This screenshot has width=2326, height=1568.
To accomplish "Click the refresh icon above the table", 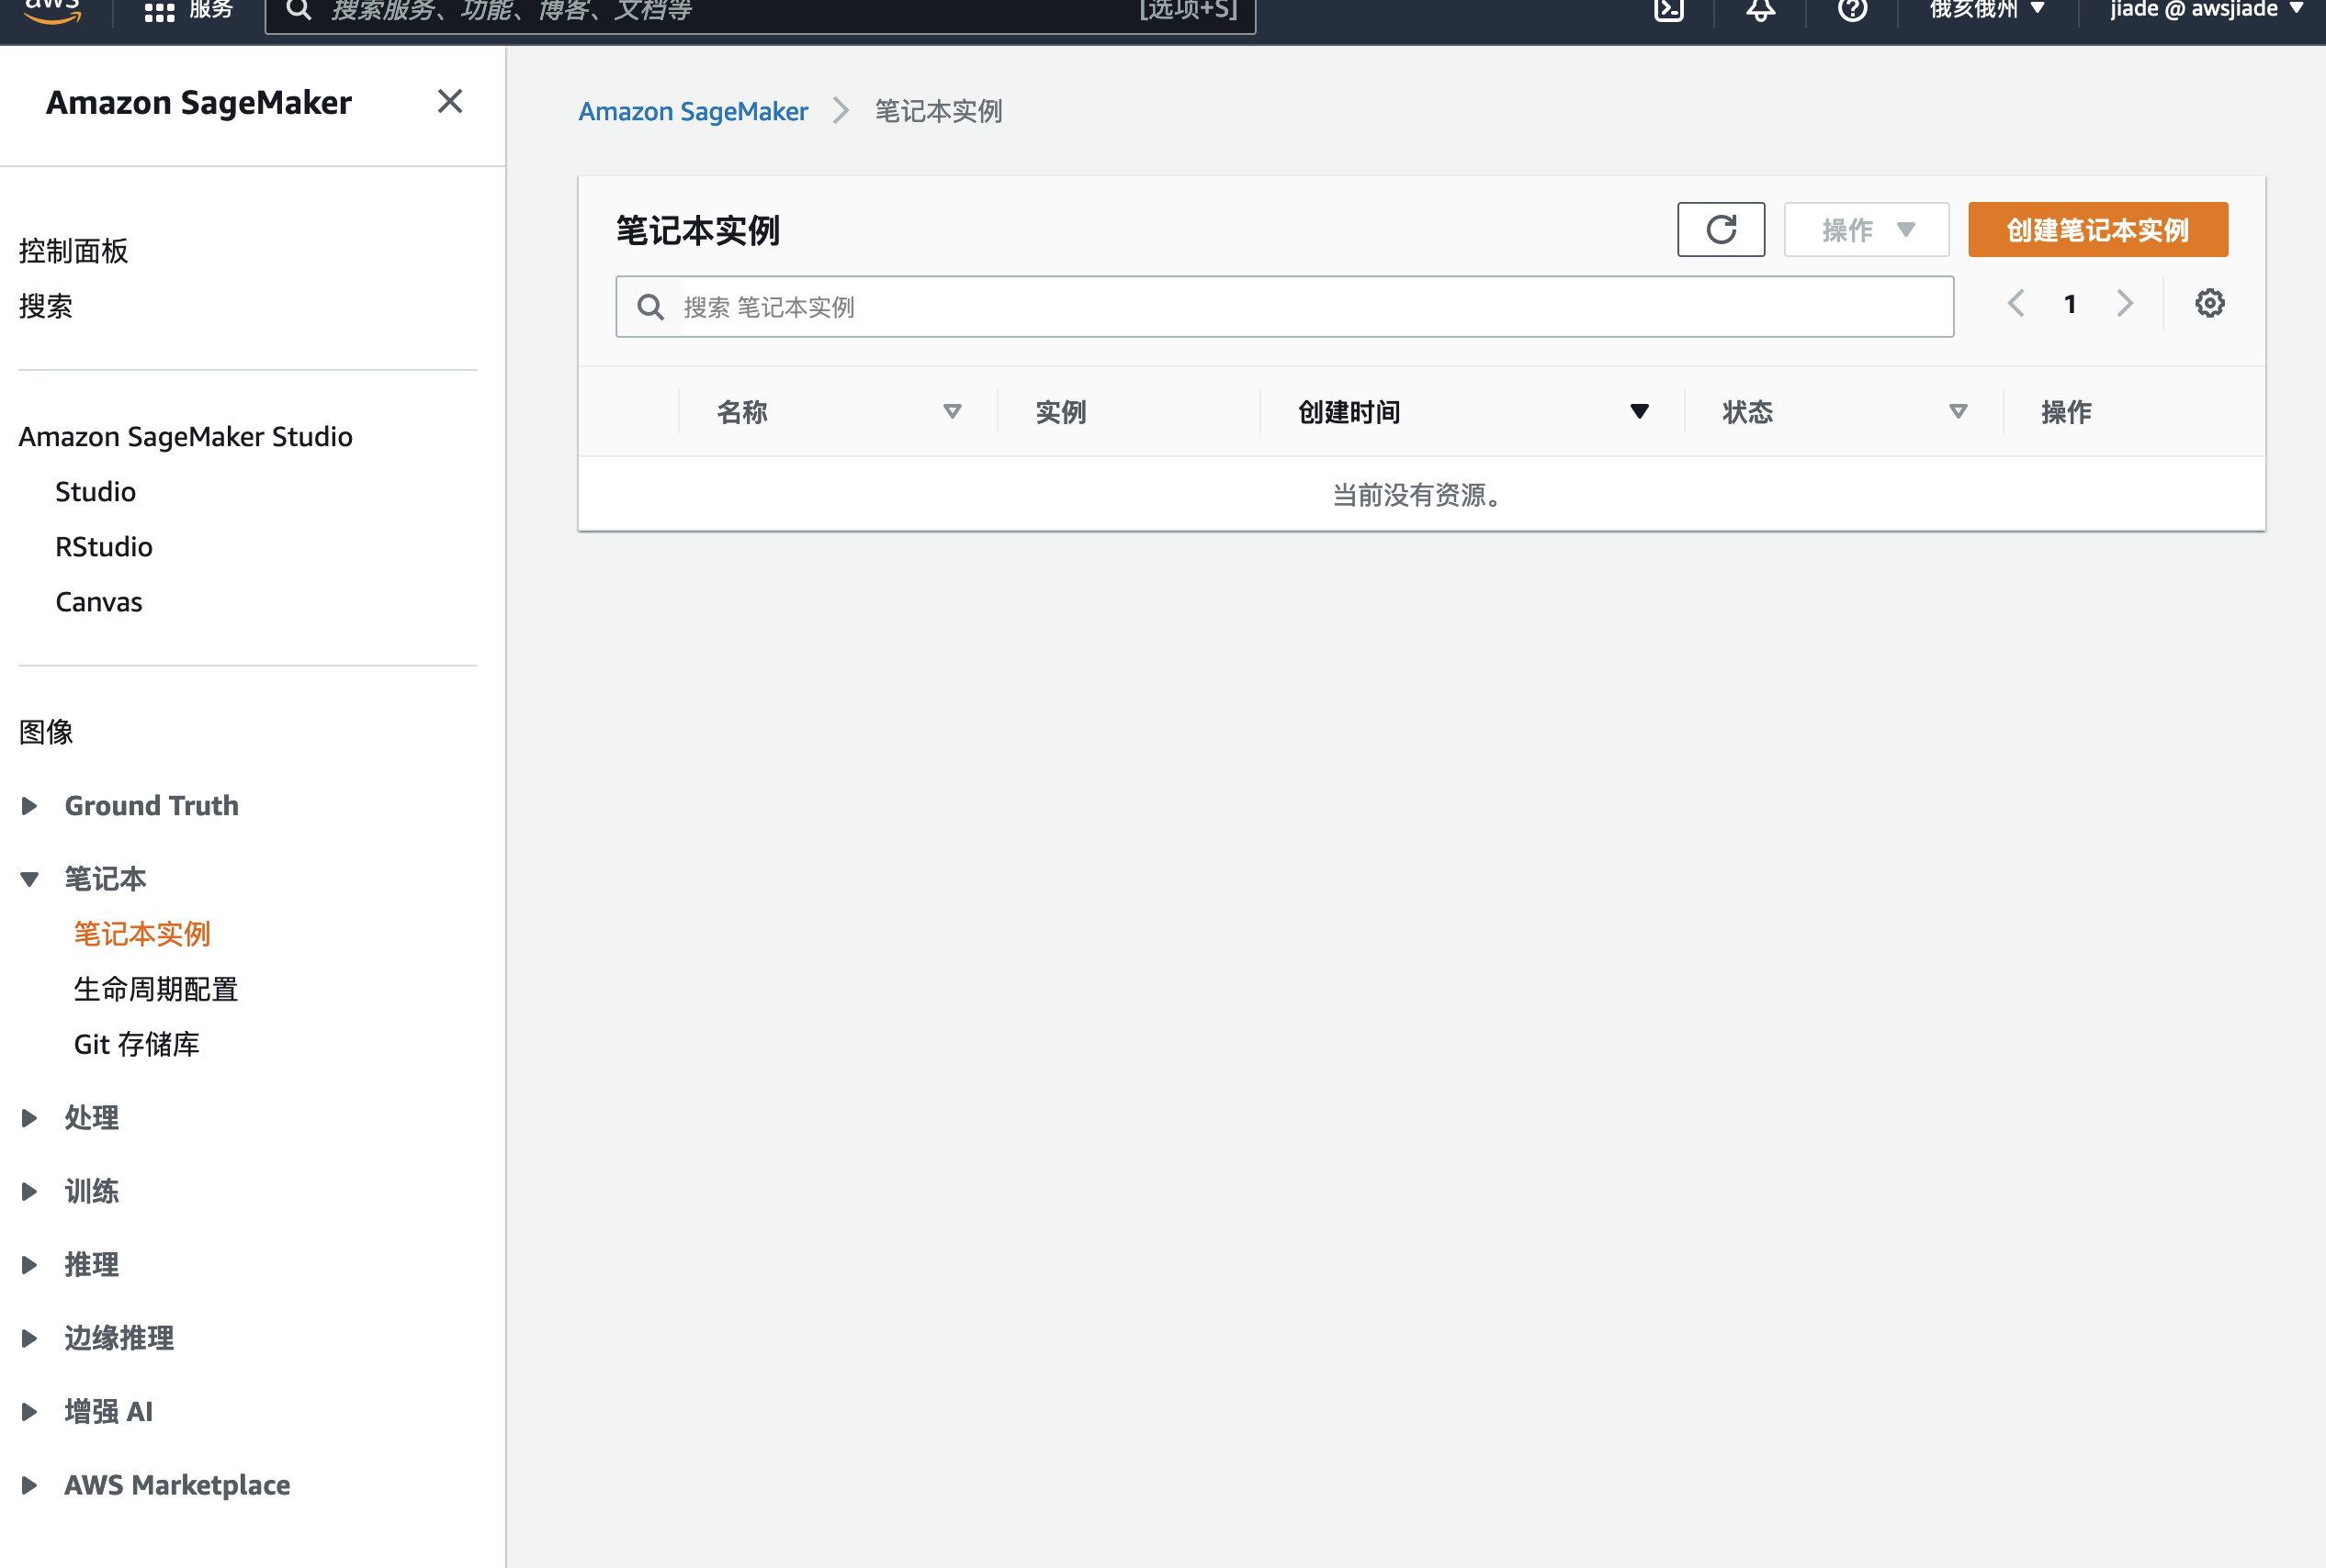I will (1721, 229).
